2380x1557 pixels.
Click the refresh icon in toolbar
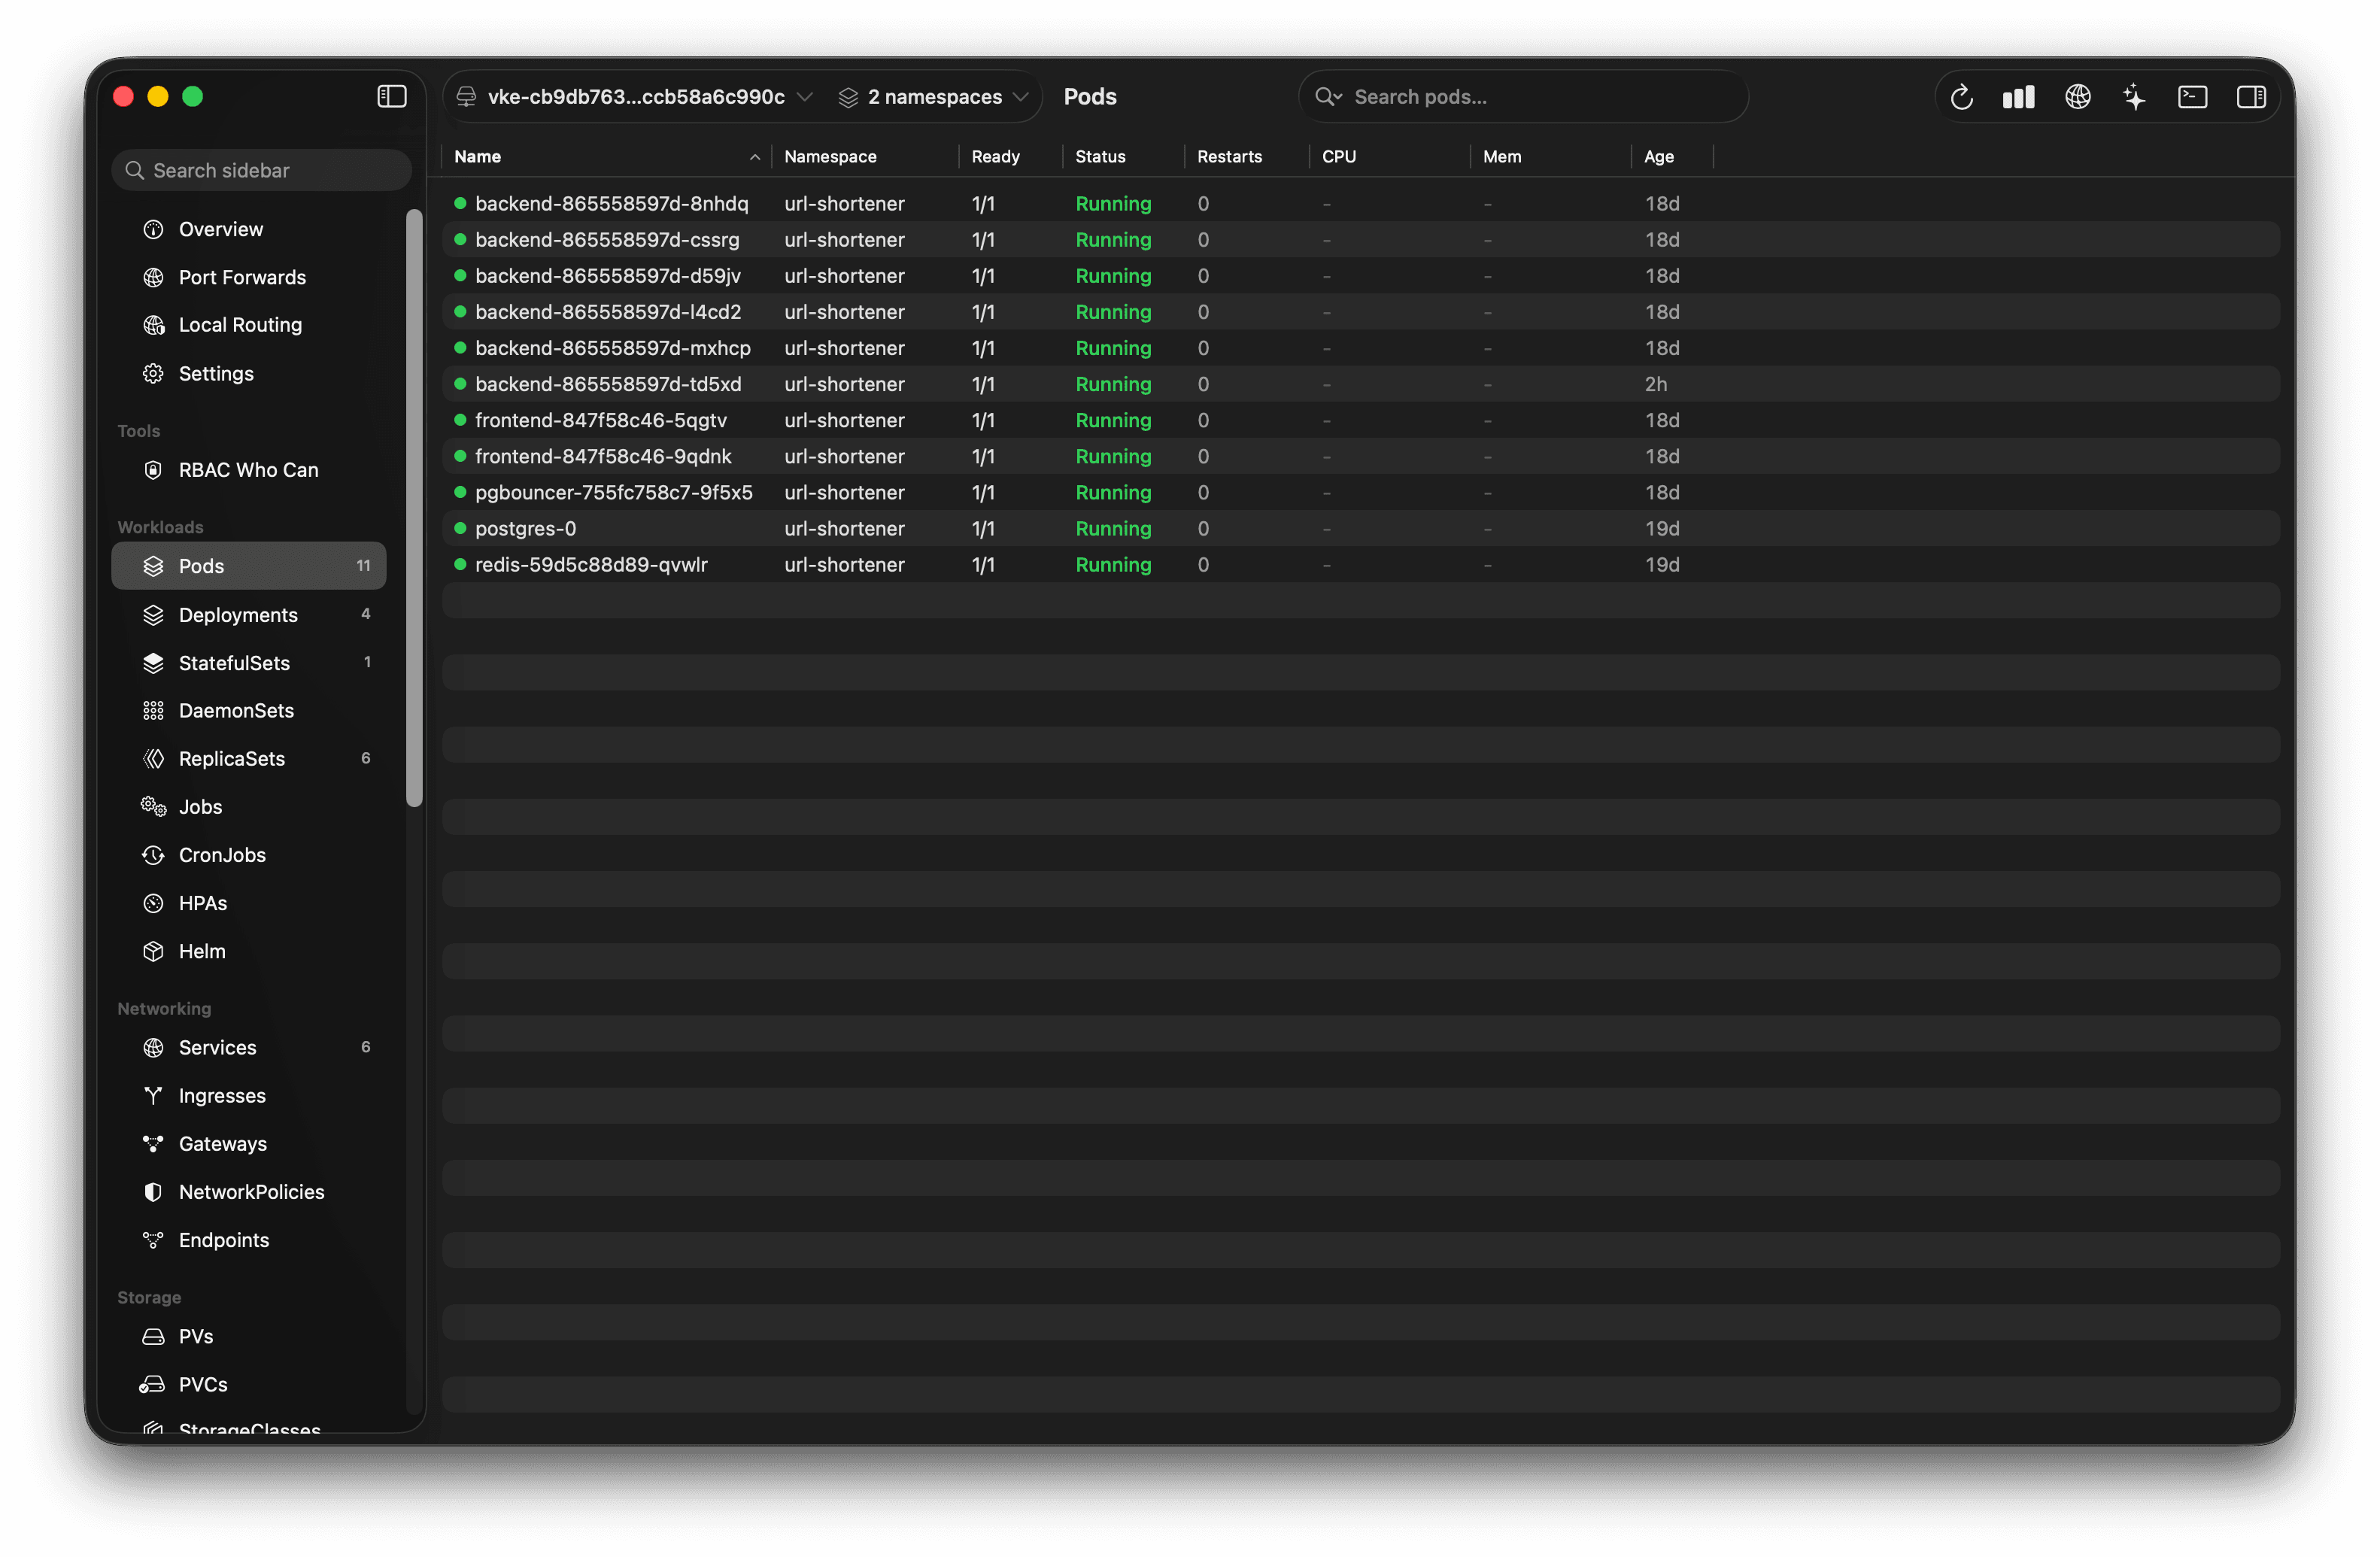tap(1961, 96)
